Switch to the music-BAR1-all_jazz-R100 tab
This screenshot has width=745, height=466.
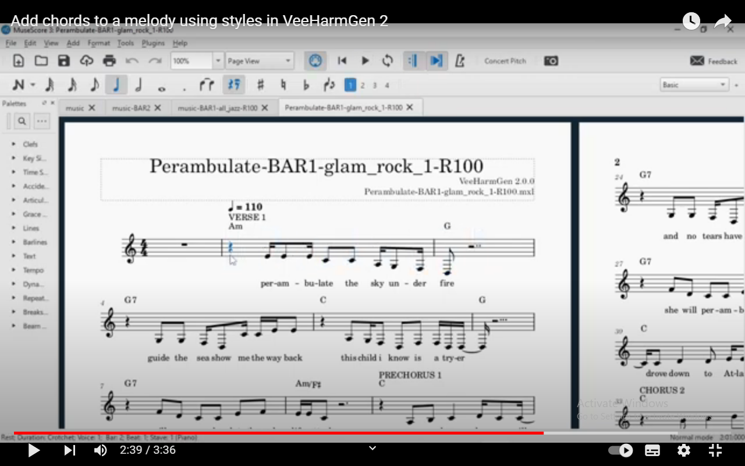(x=218, y=108)
